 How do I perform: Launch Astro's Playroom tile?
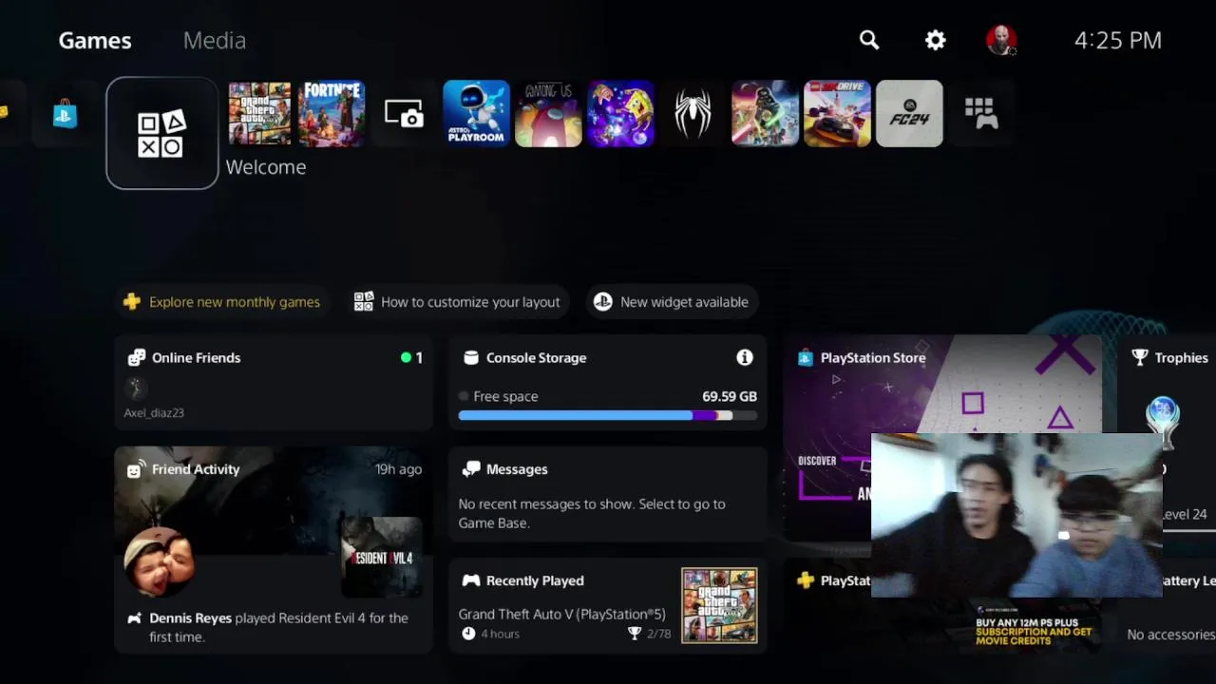476,114
